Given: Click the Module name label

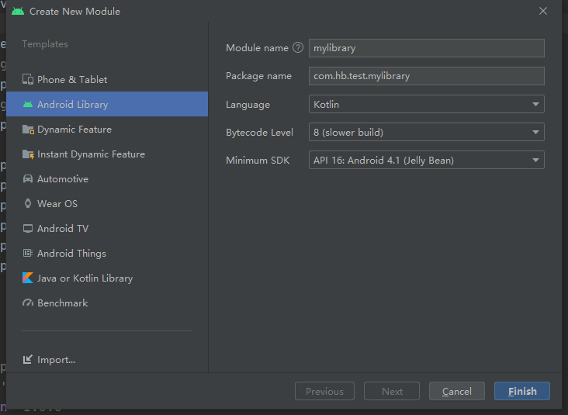Looking at the screenshot, I should [257, 48].
